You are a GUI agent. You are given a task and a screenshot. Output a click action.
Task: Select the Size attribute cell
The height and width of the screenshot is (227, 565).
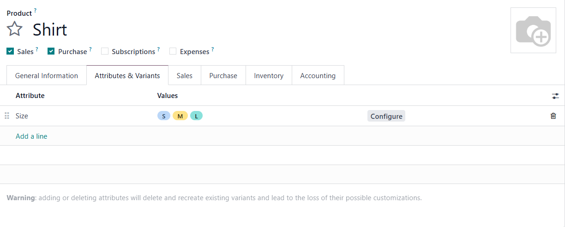click(22, 116)
